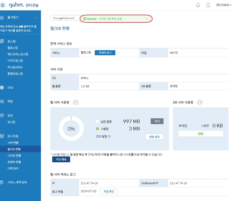
Task: Click the 파일 확인 log file button
Action: click(109, 191)
